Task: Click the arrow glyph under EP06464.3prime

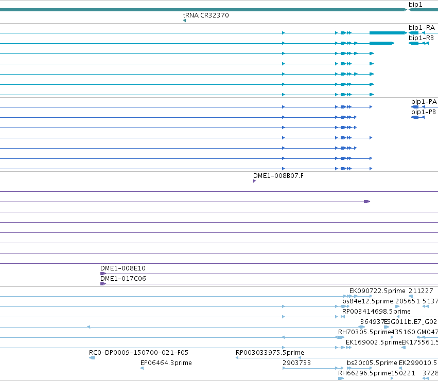Action: point(142,368)
